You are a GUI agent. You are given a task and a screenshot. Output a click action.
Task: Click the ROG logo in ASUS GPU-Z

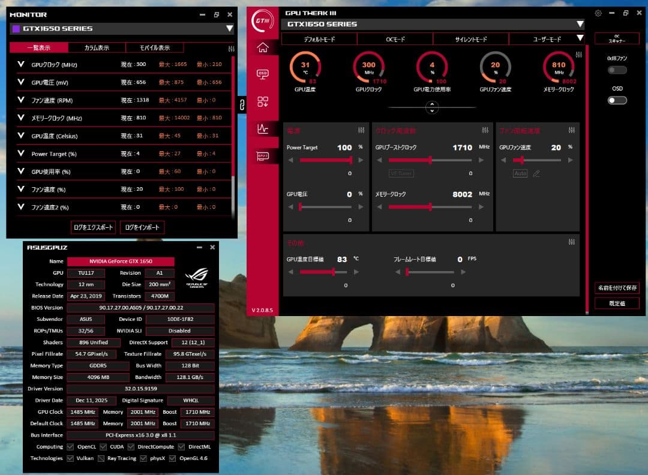click(x=197, y=278)
